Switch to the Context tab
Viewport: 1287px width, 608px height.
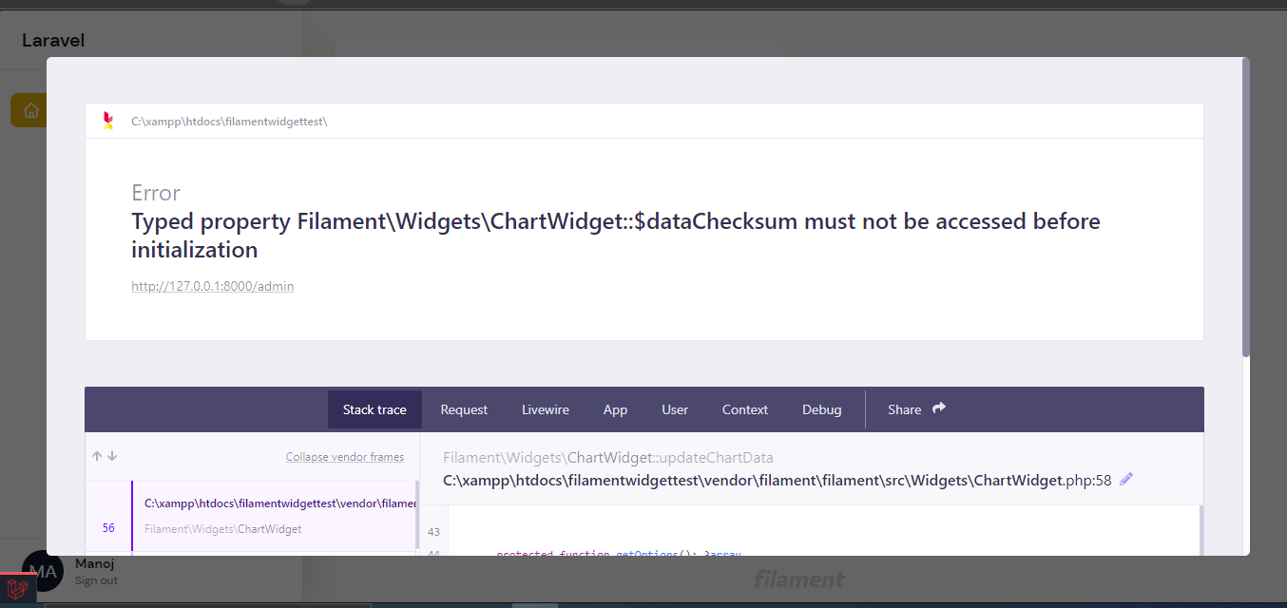(x=744, y=409)
